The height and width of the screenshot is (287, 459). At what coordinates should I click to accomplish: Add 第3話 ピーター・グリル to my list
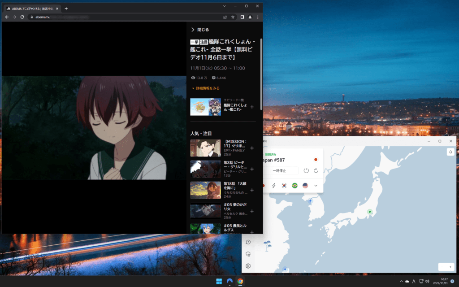tap(252, 169)
